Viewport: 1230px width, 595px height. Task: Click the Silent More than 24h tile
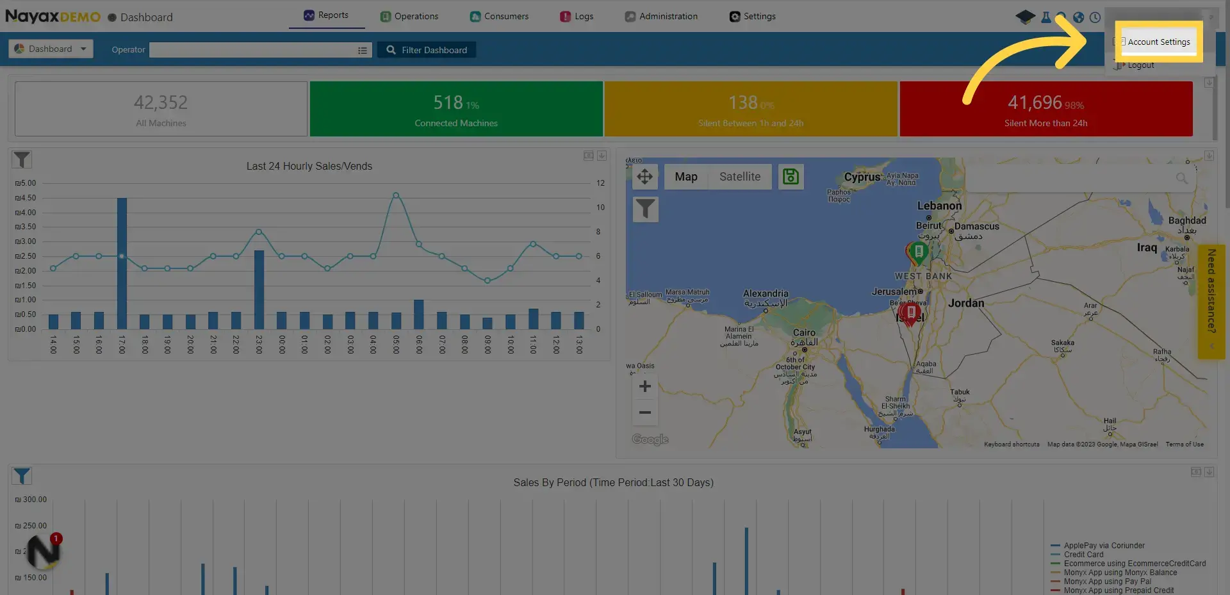pos(1046,109)
